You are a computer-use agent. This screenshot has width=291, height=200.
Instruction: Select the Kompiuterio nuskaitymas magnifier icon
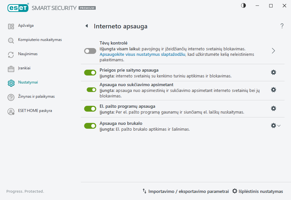coord(11,40)
